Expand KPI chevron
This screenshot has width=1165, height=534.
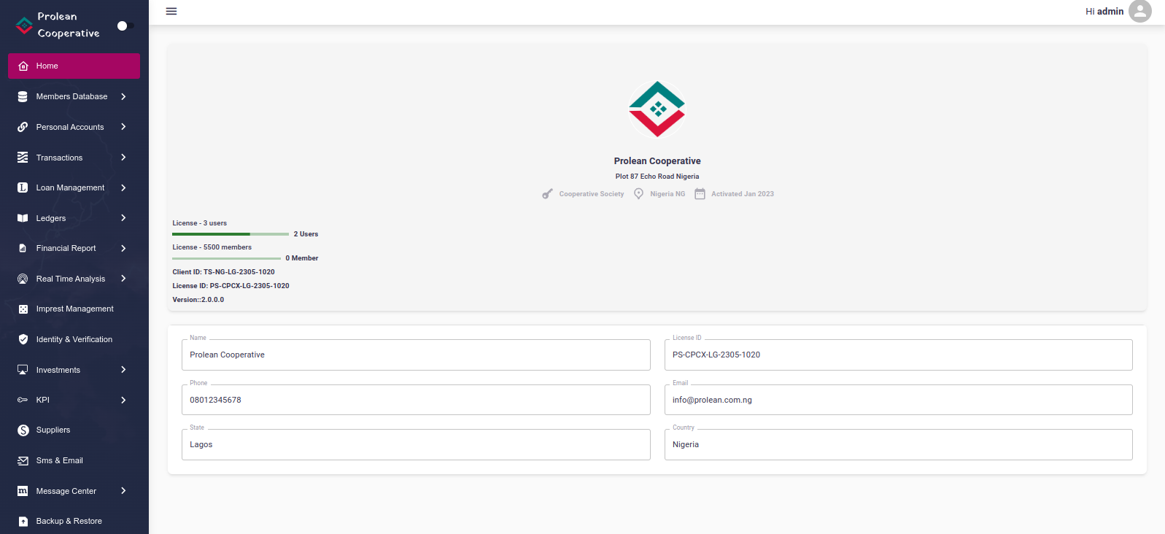click(123, 400)
